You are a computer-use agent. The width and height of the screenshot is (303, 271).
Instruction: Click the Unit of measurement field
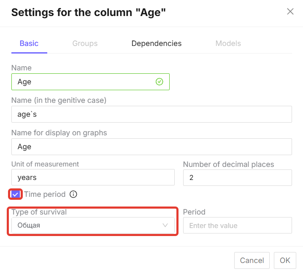coord(93,177)
